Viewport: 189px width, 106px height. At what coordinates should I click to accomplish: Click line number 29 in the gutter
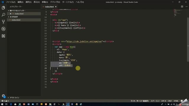pyautogui.click(x=45, y=68)
